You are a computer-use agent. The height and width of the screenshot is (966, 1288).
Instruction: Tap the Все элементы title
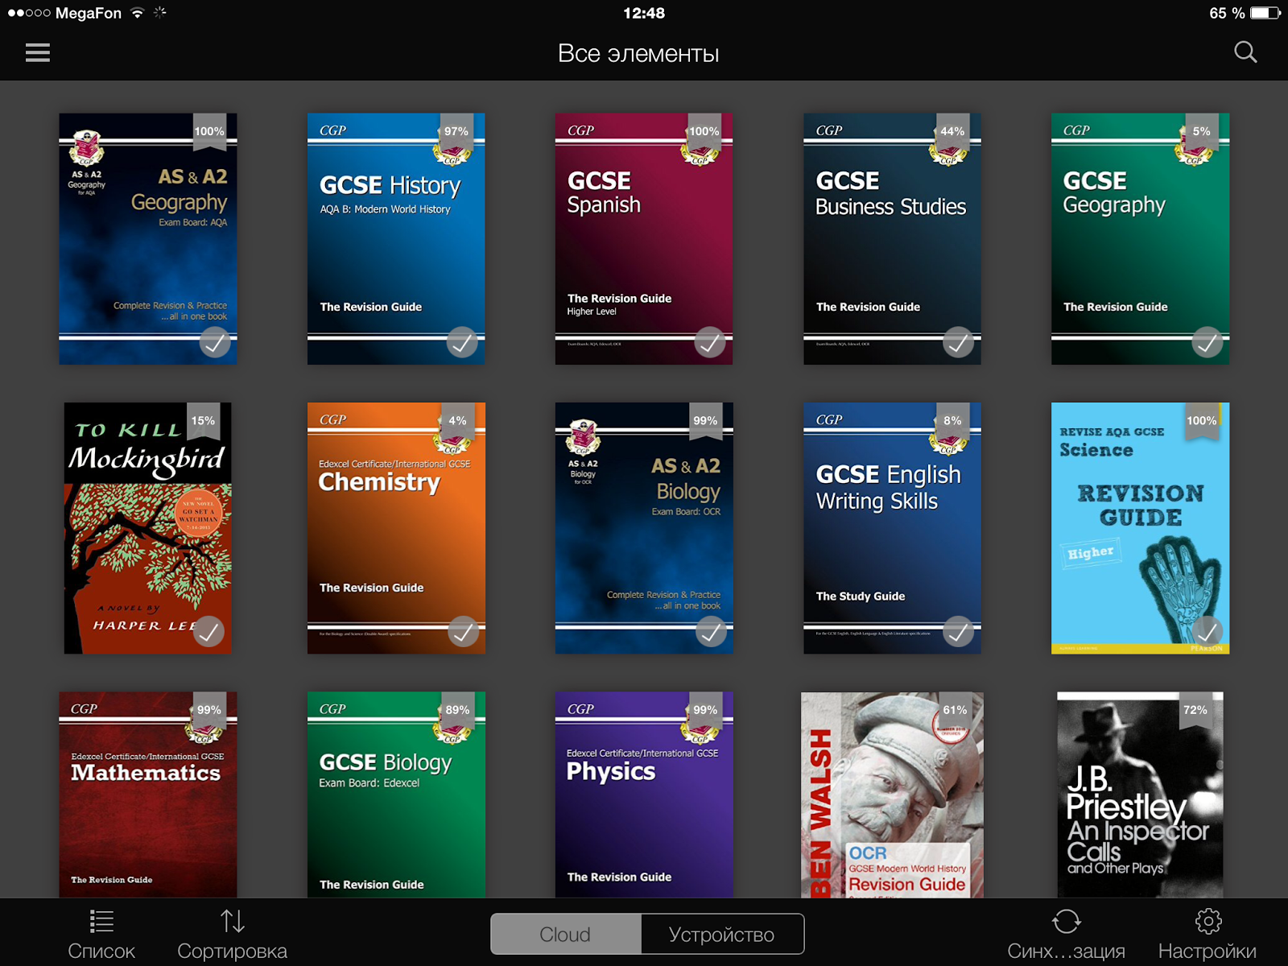[x=638, y=53]
